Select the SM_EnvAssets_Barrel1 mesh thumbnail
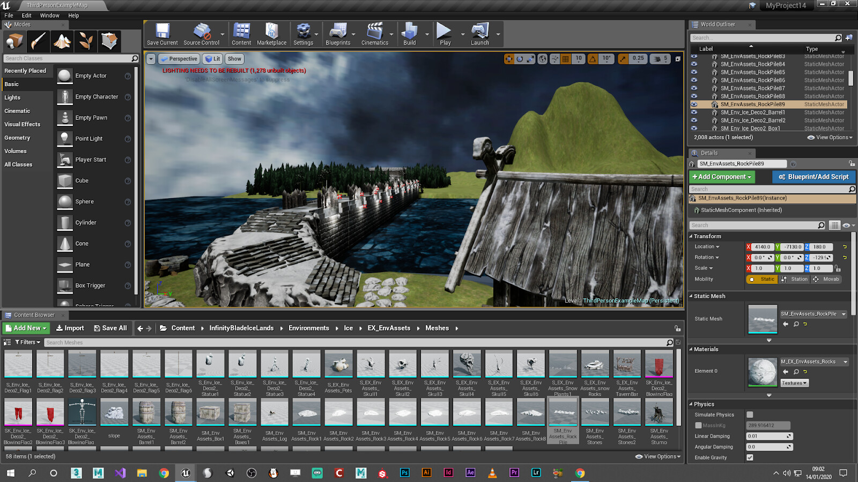This screenshot has height=482, width=858. pos(146,412)
